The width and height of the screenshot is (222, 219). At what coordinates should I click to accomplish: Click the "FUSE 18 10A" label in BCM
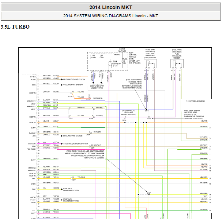[125, 61]
